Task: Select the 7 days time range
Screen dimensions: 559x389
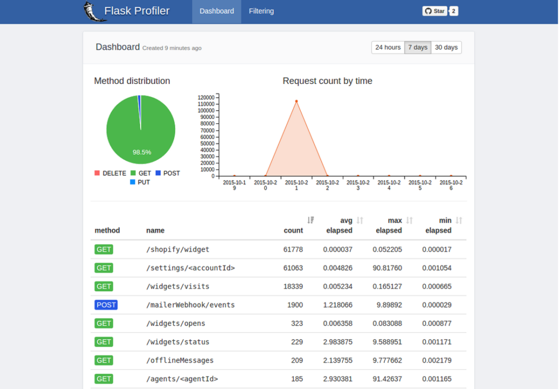Action: click(418, 47)
